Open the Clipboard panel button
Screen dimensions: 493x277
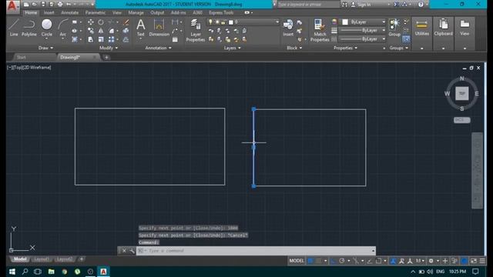(444, 33)
